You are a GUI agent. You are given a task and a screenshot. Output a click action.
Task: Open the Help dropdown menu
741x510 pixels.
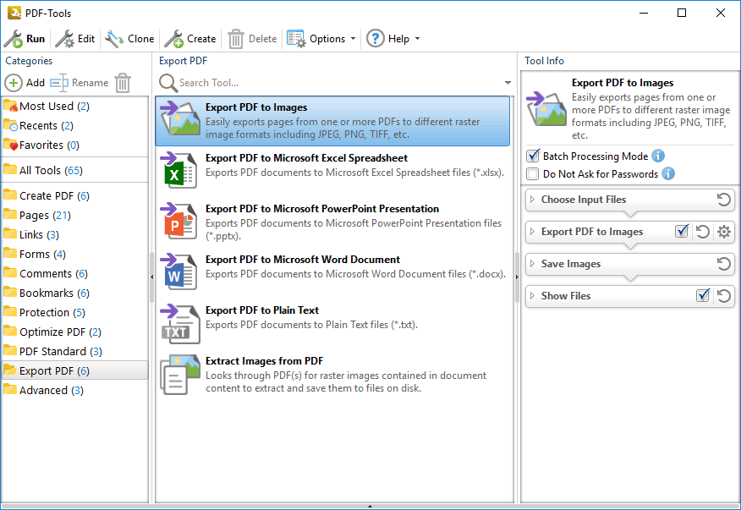[x=393, y=39]
